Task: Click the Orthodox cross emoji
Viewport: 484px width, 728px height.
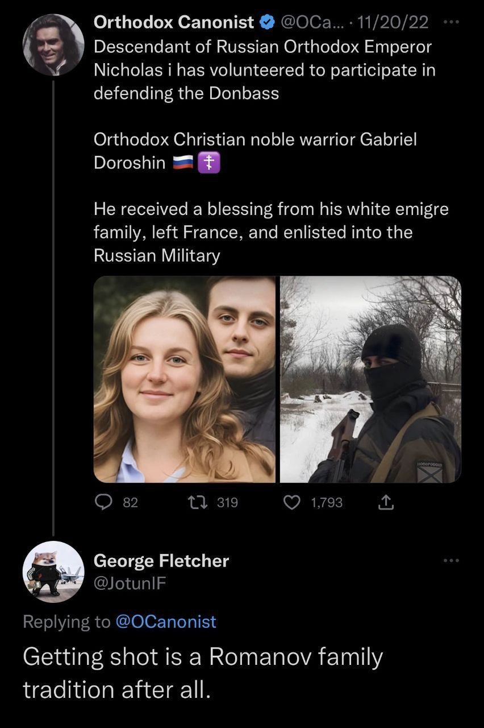Action: click(x=208, y=164)
